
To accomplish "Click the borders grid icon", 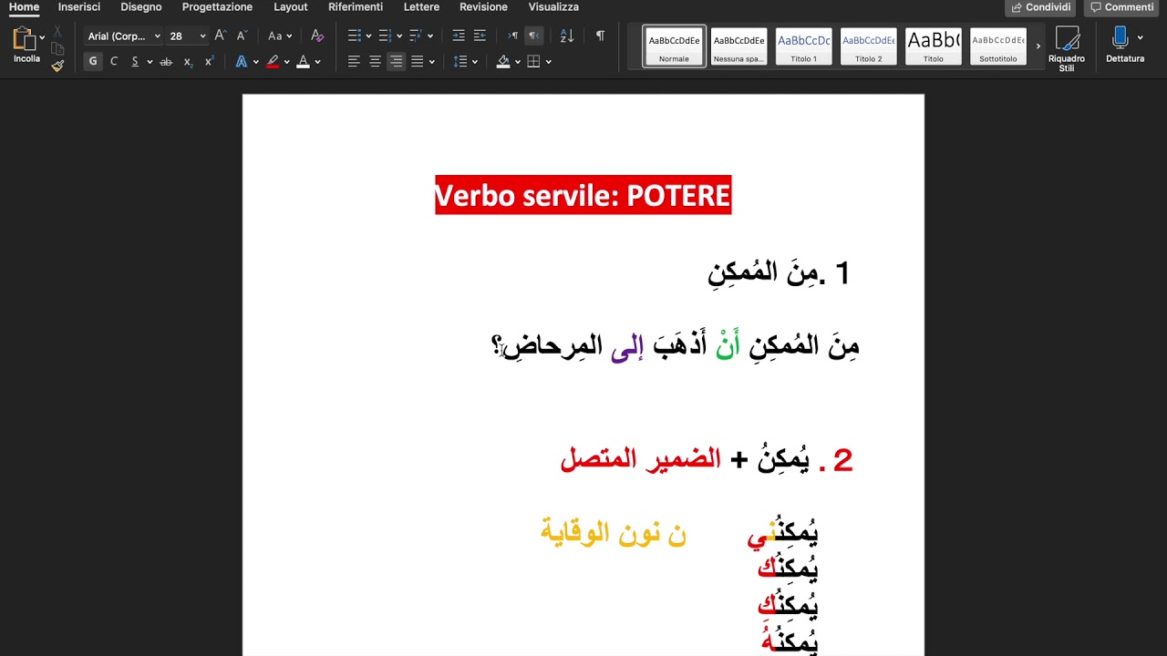I will tap(534, 62).
